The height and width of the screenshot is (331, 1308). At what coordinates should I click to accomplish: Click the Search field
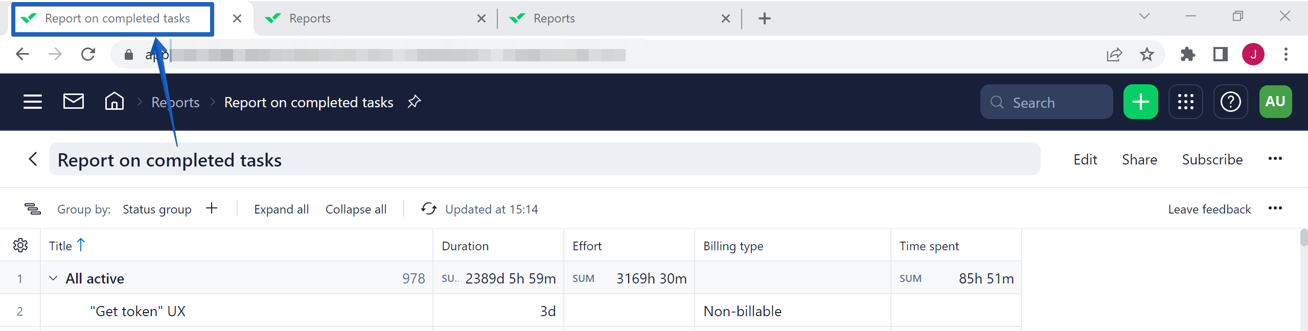[1046, 103]
